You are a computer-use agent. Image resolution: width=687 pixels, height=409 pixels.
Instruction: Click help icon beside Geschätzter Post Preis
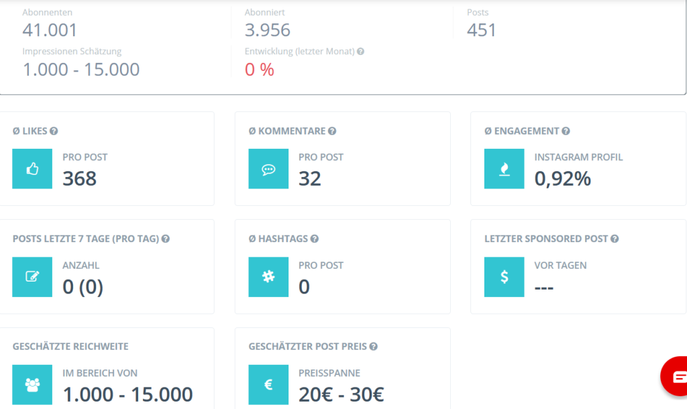373,347
